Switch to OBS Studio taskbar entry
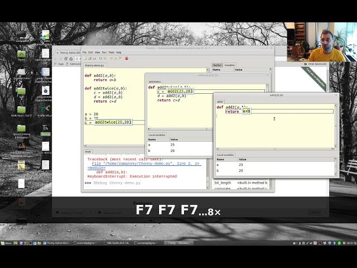The width and height of the screenshot is (357, 268). (117, 243)
